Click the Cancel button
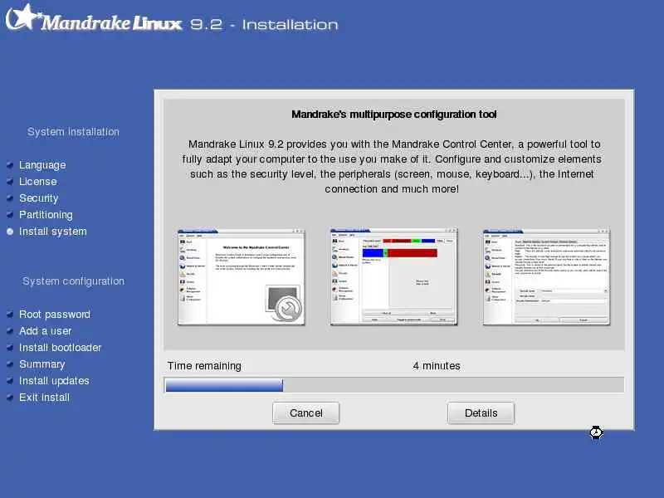 305,413
